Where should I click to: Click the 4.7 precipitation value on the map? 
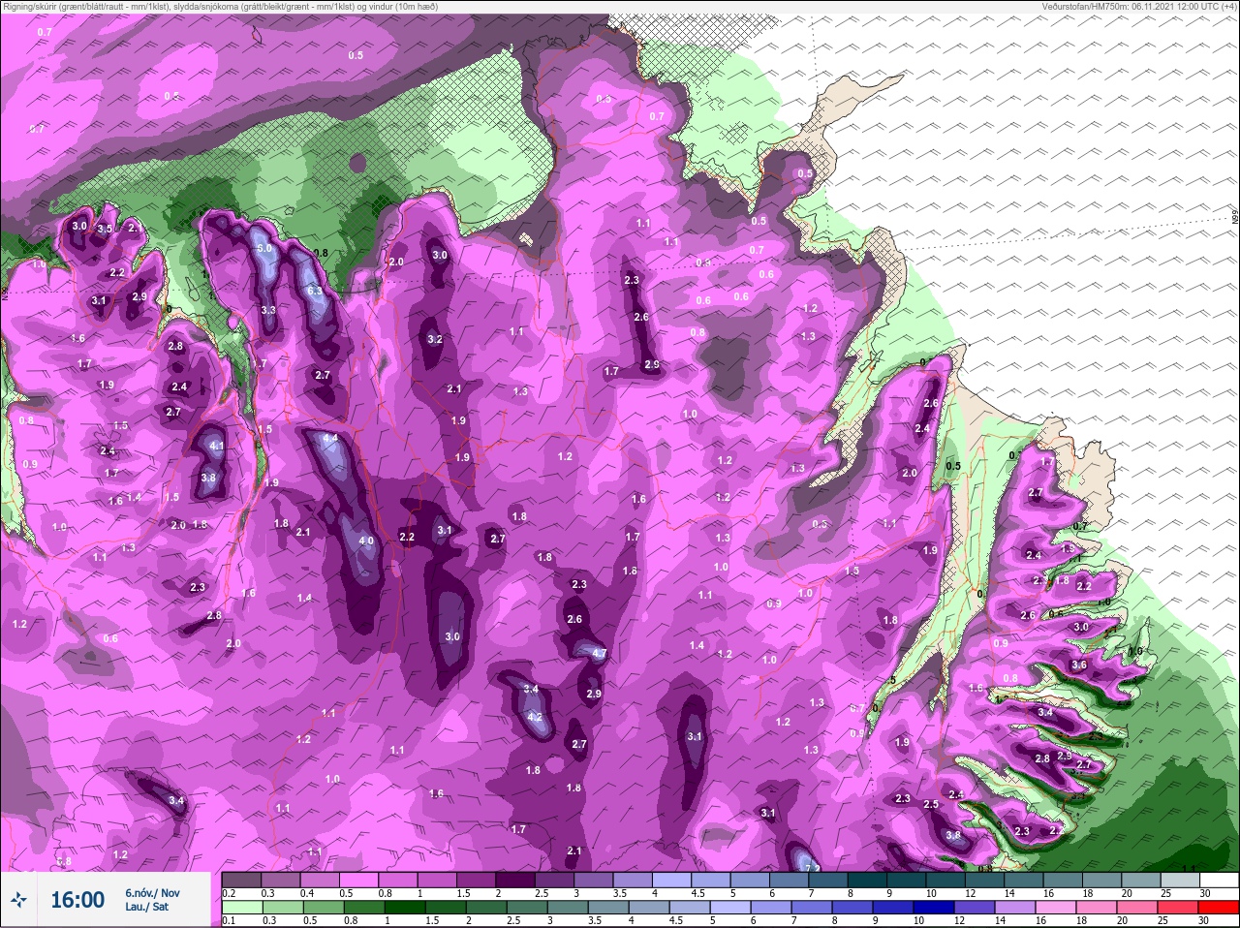[599, 654]
